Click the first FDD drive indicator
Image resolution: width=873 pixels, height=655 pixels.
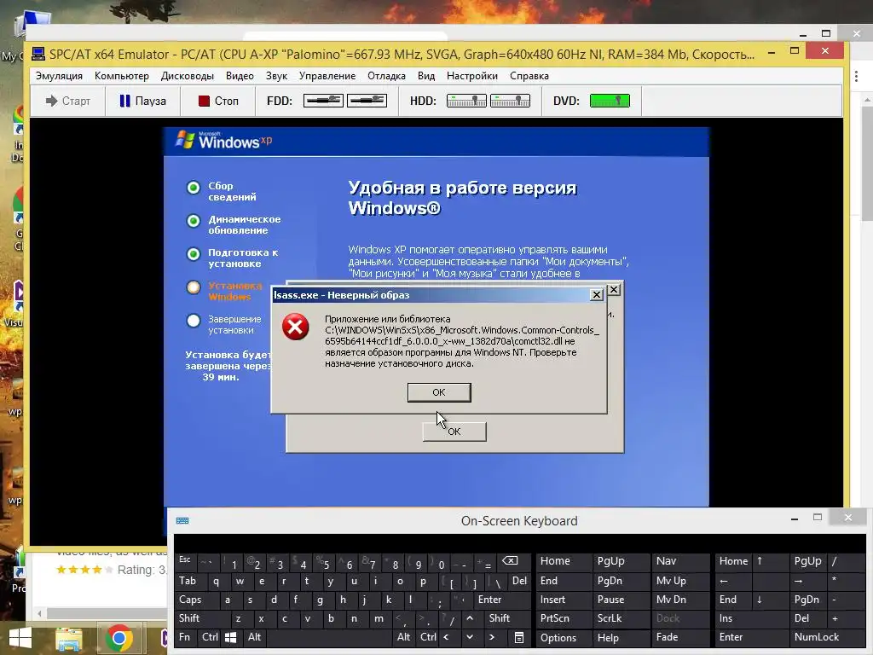(323, 101)
